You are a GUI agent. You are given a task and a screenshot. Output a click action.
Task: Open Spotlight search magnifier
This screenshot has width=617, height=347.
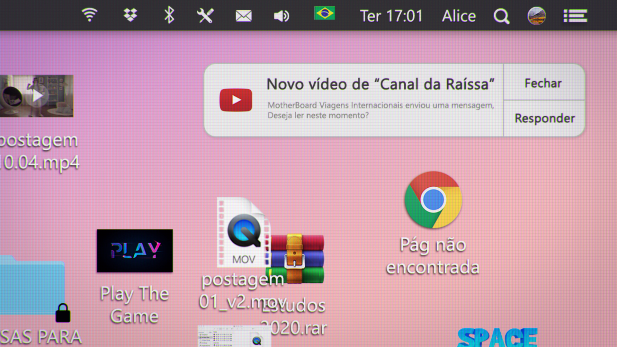(501, 16)
